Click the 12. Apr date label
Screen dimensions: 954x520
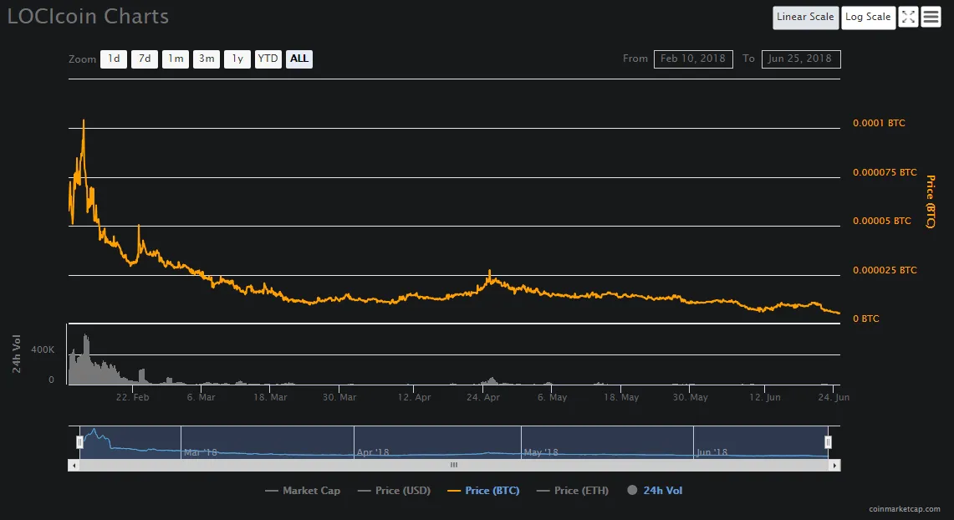415,397
